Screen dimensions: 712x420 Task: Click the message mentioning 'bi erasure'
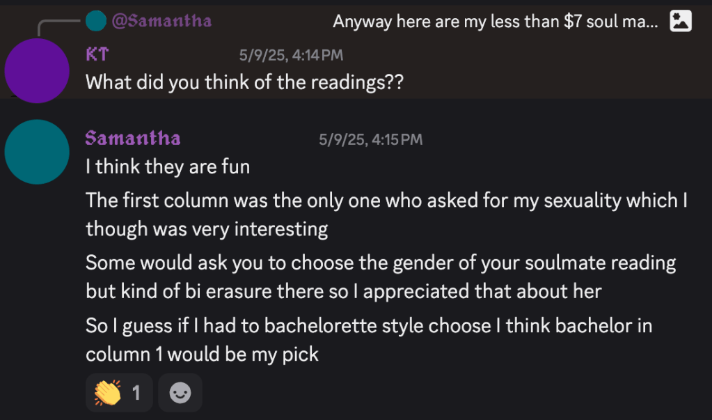click(x=343, y=291)
